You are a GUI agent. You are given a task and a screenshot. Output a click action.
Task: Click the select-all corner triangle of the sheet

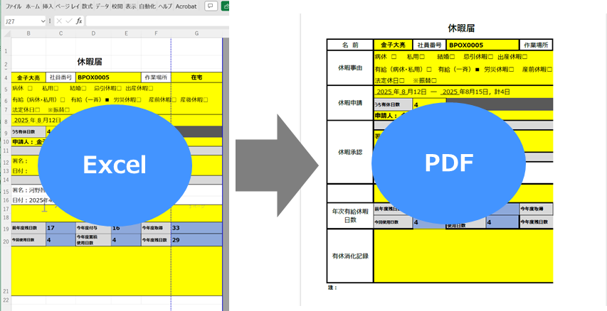(6, 33)
